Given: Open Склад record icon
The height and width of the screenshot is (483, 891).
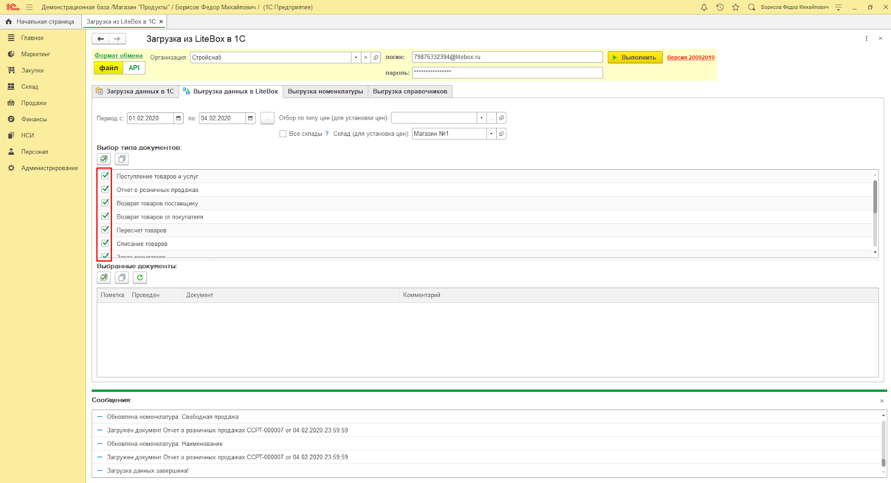Looking at the screenshot, I should point(501,134).
